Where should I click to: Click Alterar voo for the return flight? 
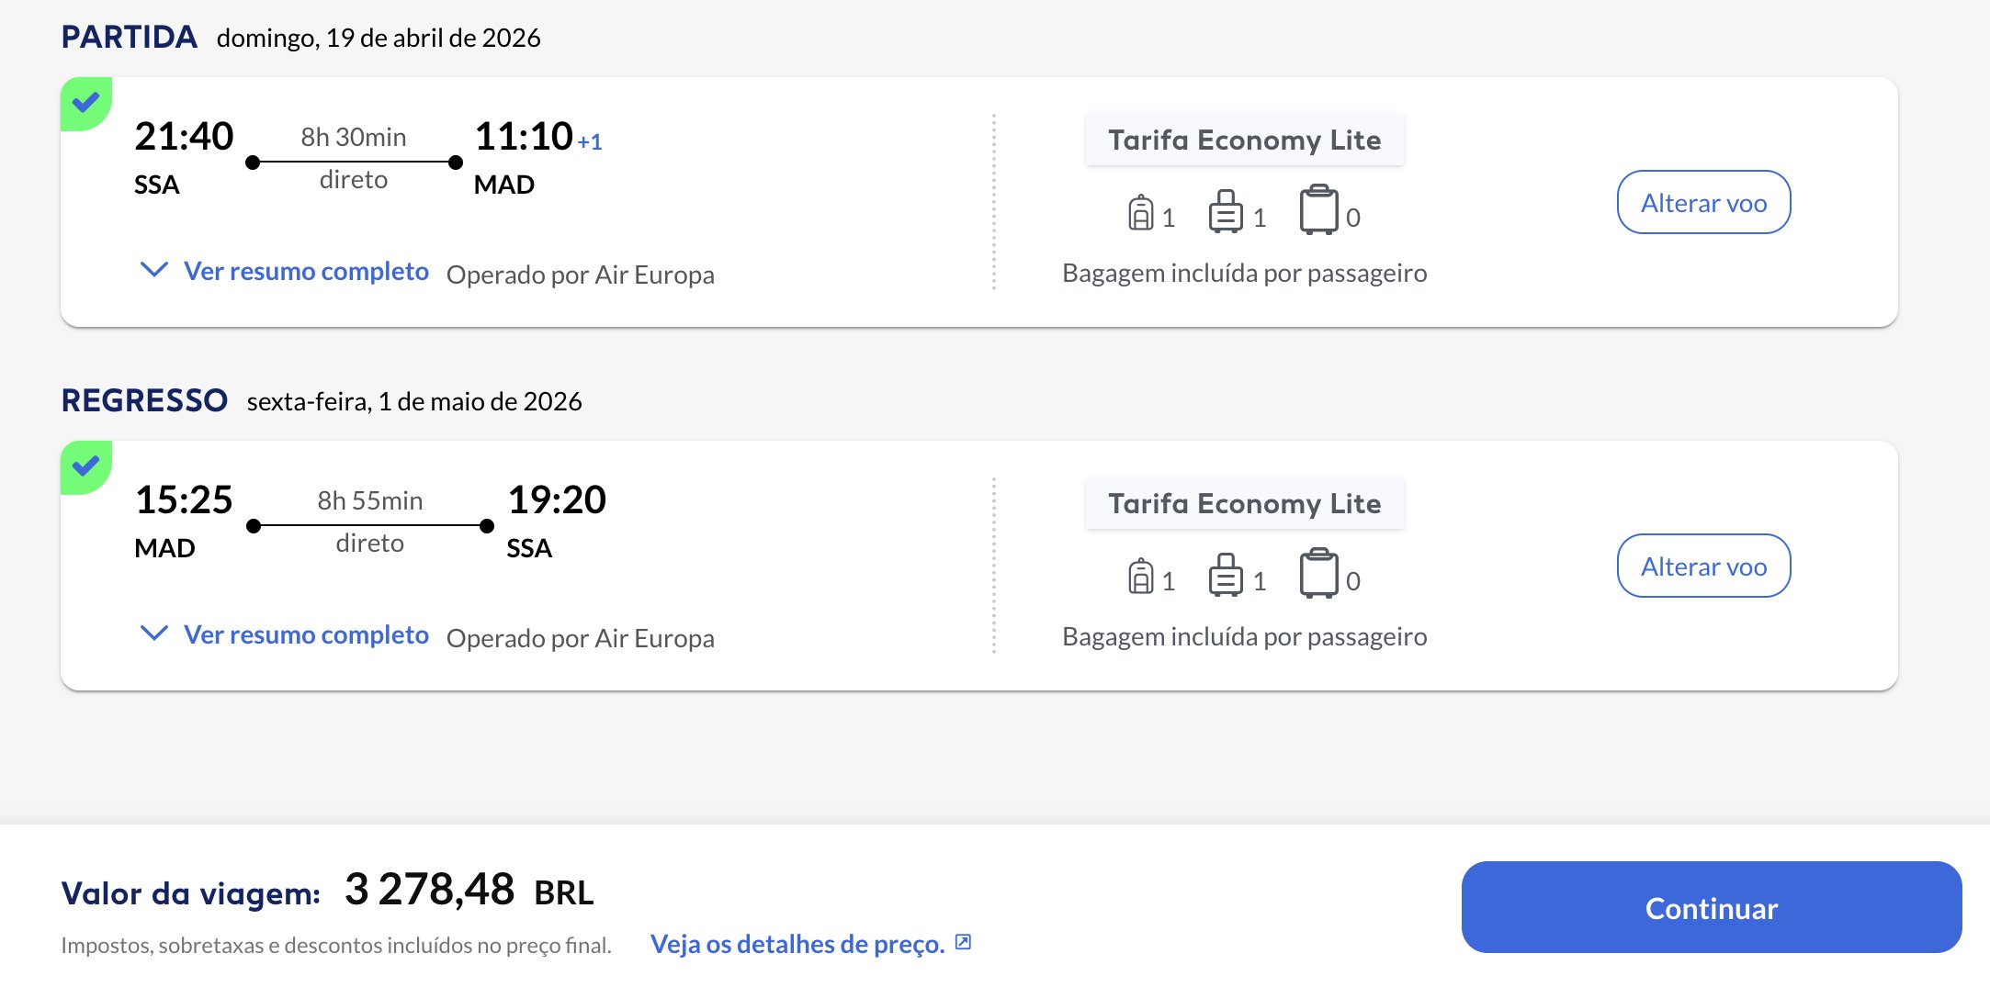[x=1703, y=566]
